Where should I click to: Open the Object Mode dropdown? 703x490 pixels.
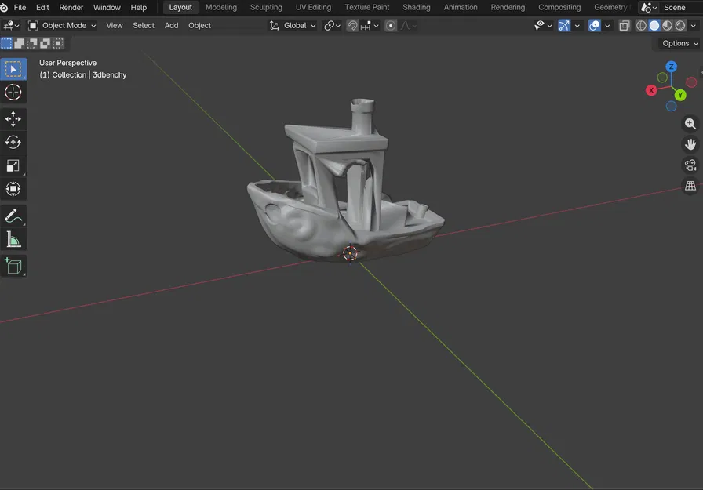pos(63,25)
